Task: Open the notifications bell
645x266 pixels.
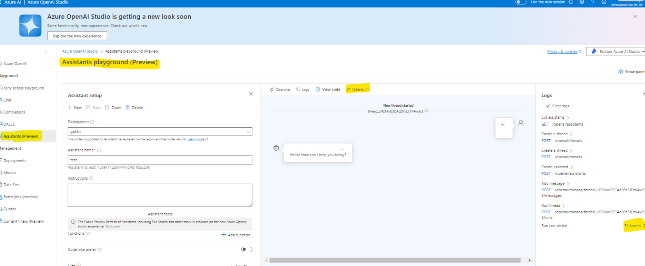Action: (571, 2)
